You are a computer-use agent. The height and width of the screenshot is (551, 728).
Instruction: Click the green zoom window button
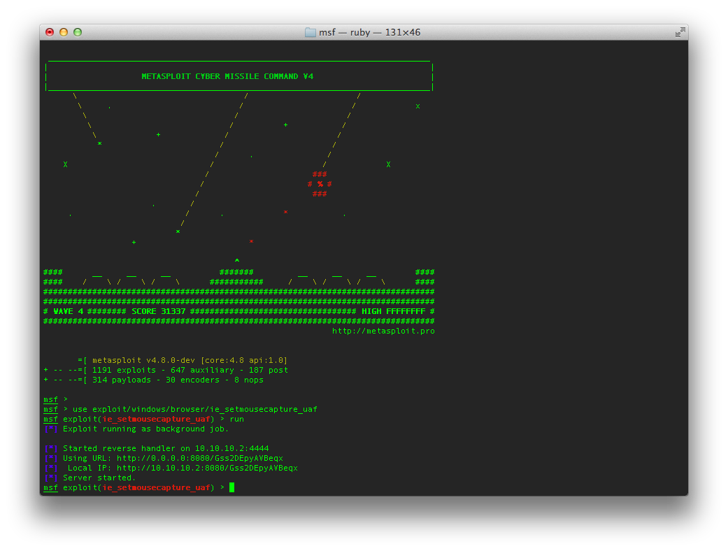[x=78, y=32]
